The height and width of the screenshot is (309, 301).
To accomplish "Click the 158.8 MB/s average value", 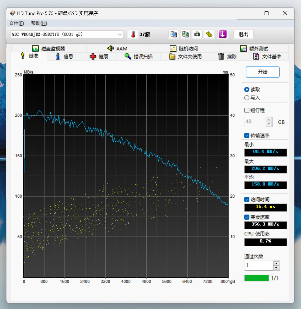I will 265,185.
